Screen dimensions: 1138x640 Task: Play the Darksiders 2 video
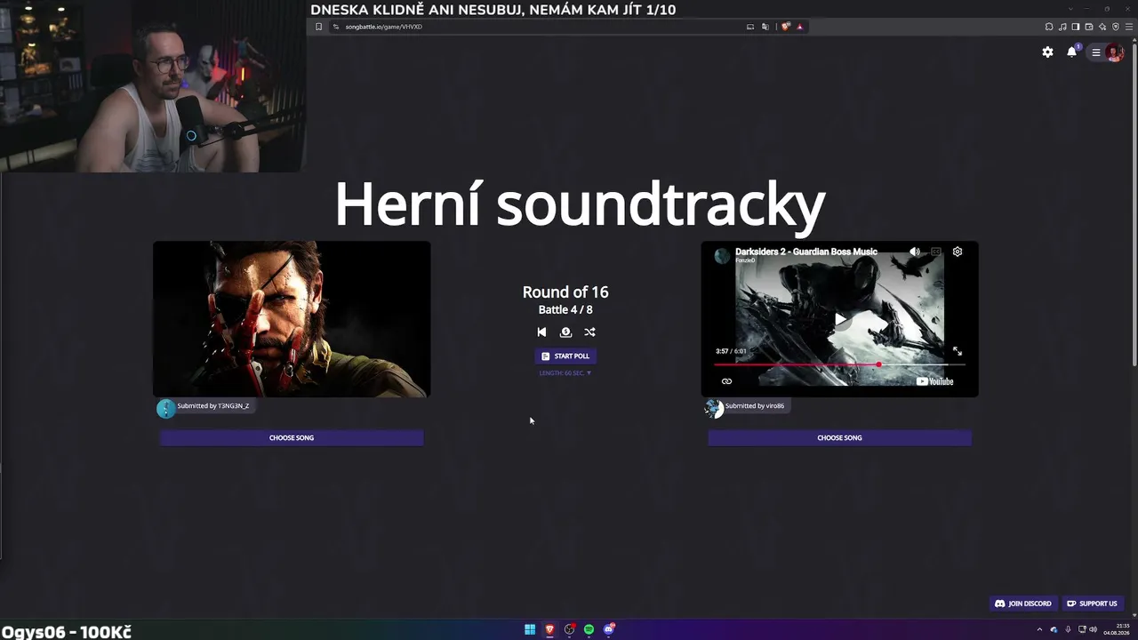pos(839,319)
